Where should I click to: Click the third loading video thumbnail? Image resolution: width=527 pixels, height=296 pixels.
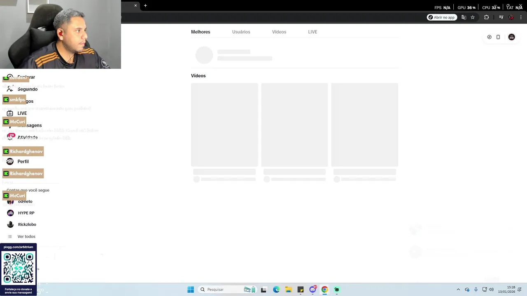364,125
